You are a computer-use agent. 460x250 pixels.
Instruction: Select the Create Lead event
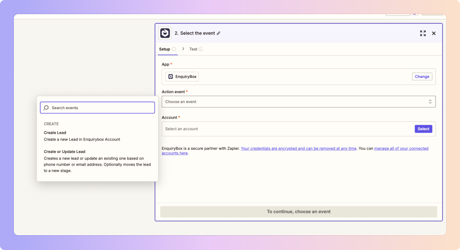[97, 136]
